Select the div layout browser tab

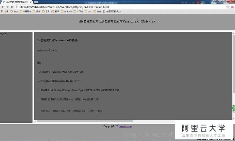click(x=17, y=2)
